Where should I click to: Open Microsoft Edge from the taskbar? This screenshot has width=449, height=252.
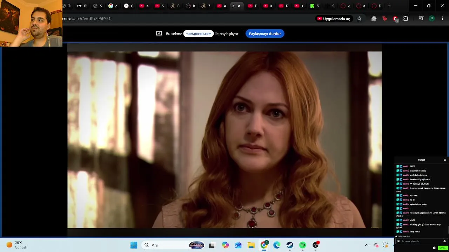(x=277, y=245)
